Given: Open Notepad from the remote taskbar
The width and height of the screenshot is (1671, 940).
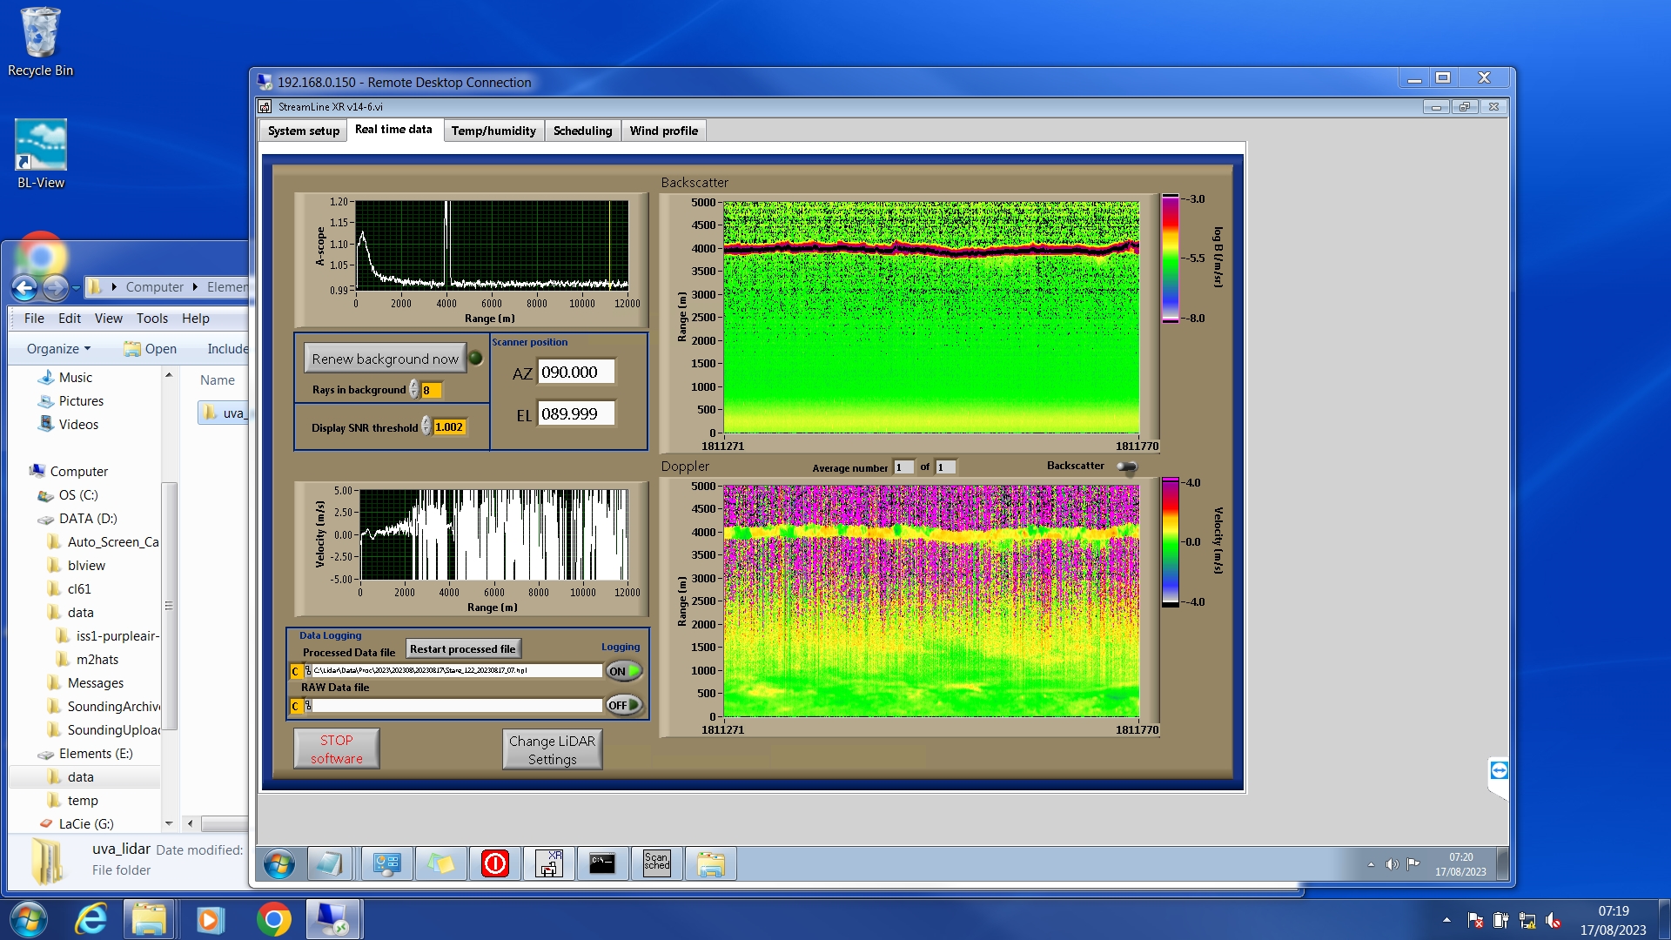Looking at the screenshot, I should (330, 863).
